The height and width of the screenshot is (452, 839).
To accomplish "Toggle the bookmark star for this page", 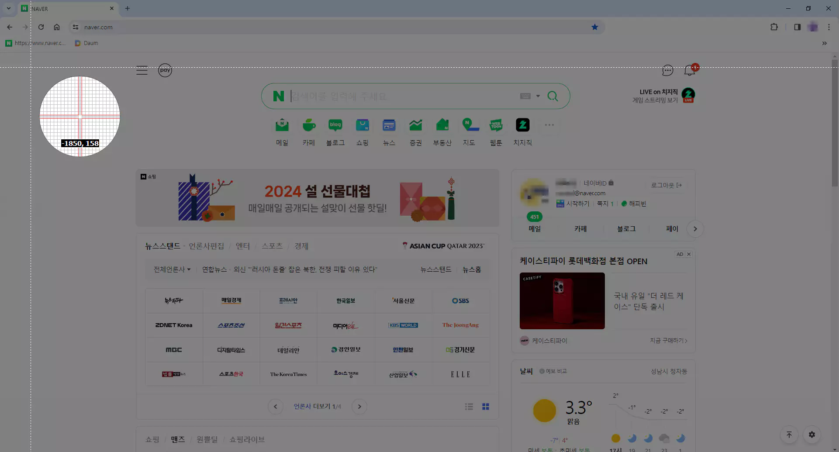I will click(595, 27).
